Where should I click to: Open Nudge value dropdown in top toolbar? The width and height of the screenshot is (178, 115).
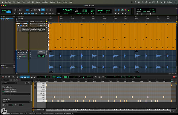pyautogui.click(x=111, y=12)
